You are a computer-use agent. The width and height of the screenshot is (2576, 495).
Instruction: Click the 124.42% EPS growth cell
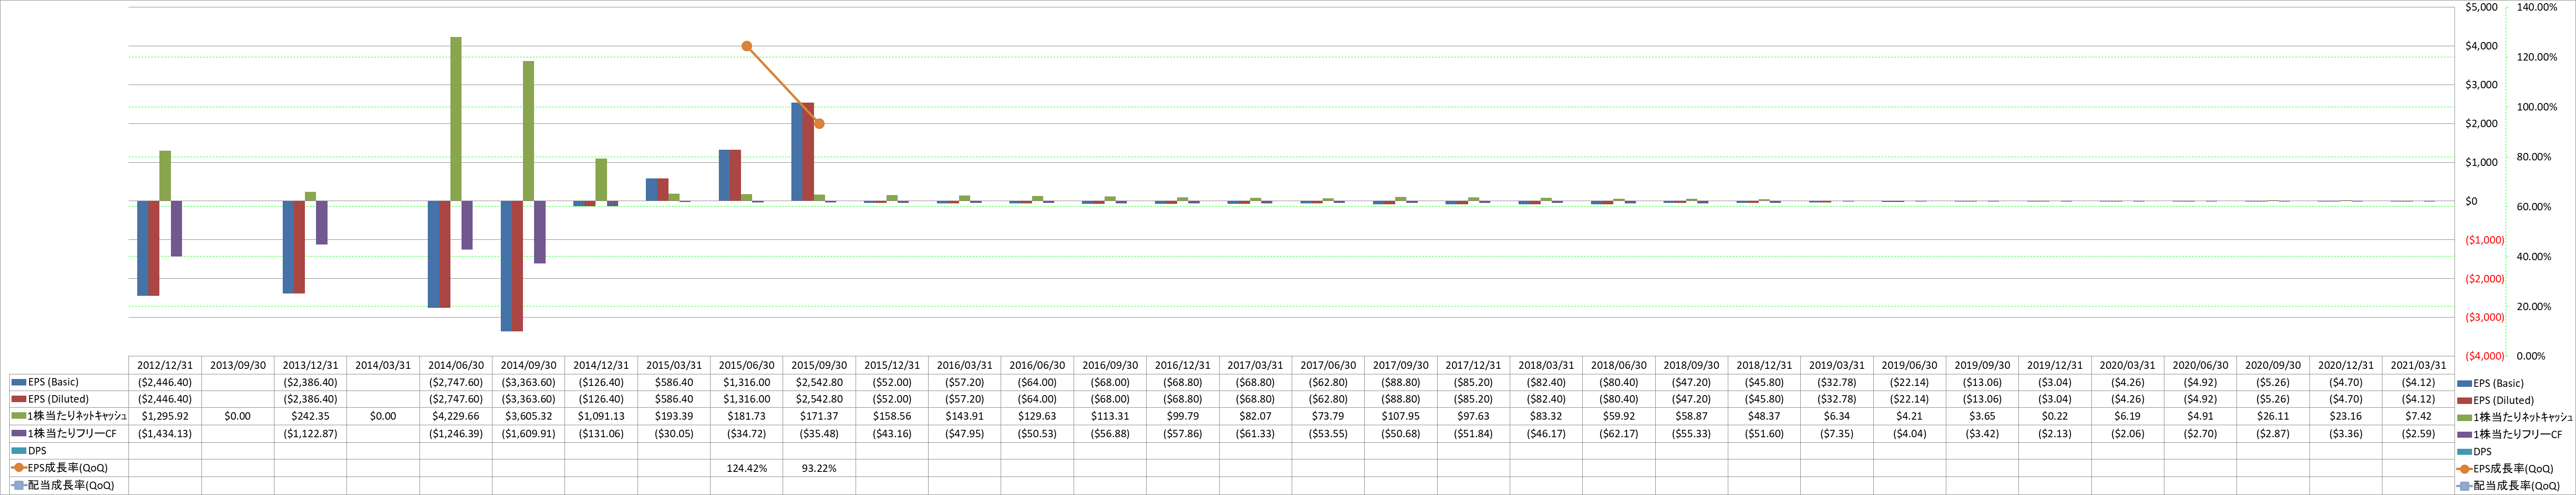tap(746, 468)
